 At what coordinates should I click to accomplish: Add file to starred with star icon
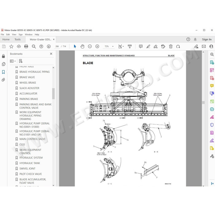click(x=11, y=46)
